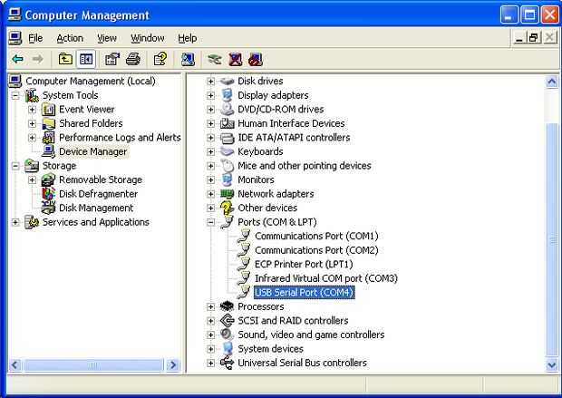Expand the Disk drives node
562x398 pixels.
tap(210, 82)
